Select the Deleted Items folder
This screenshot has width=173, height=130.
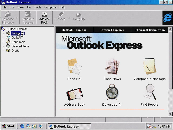tap(21, 46)
